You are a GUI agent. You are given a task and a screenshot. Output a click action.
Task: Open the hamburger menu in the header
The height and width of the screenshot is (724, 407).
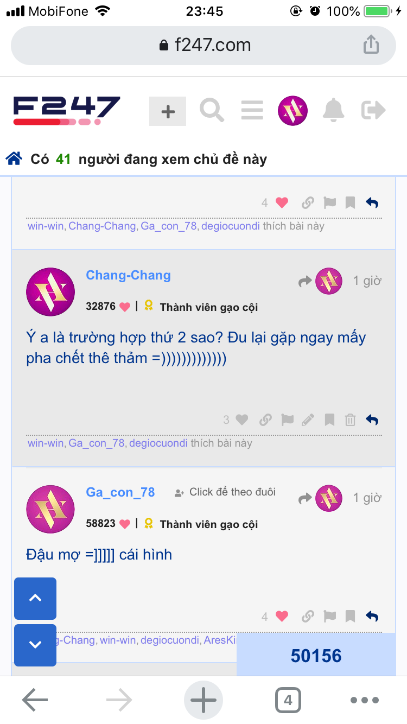(252, 110)
